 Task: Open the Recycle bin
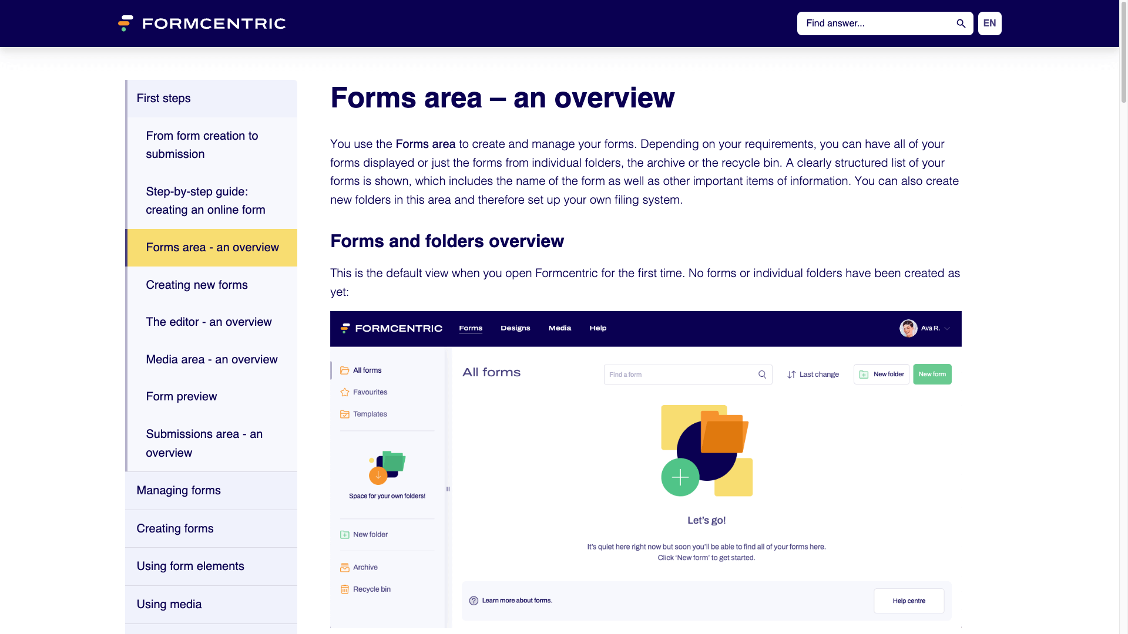[371, 589]
